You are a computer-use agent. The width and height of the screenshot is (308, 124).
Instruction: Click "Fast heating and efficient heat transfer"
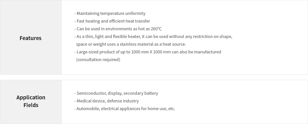pyautogui.click(x=113, y=21)
